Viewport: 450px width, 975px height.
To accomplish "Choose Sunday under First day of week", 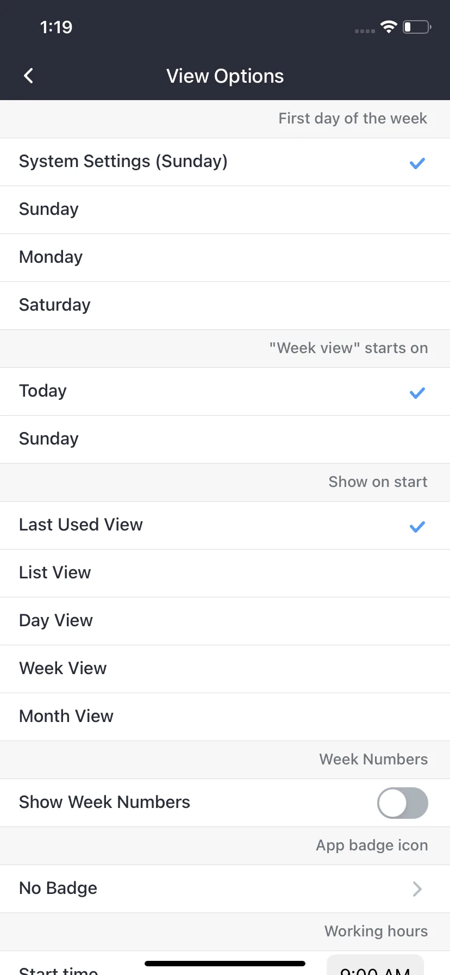I will (x=225, y=209).
